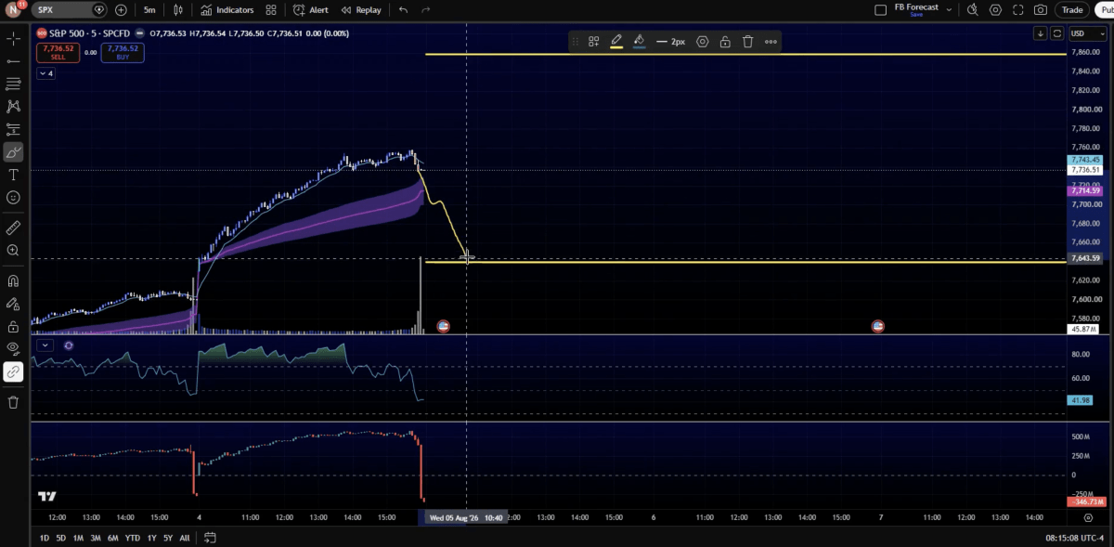The height and width of the screenshot is (547, 1114).
Task: Expand the RSI pane legend chevron
Action: tap(45, 345)
